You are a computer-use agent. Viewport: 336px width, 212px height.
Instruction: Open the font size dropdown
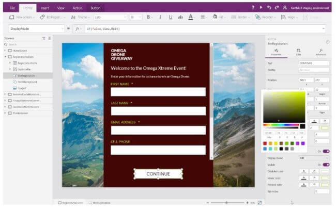pyautogui.click(x=136, y=17)
